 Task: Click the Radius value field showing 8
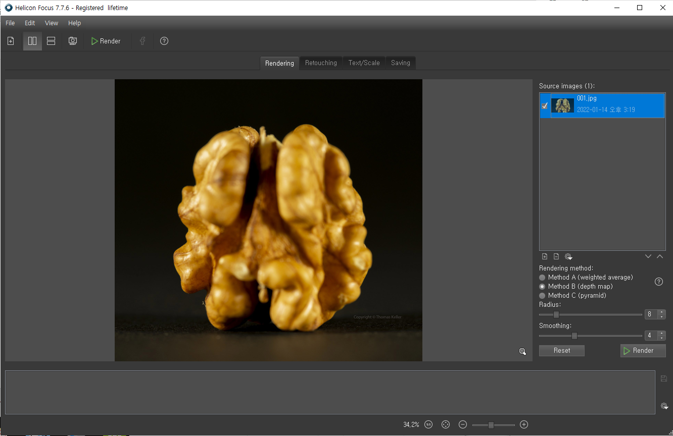coord(651,314)
